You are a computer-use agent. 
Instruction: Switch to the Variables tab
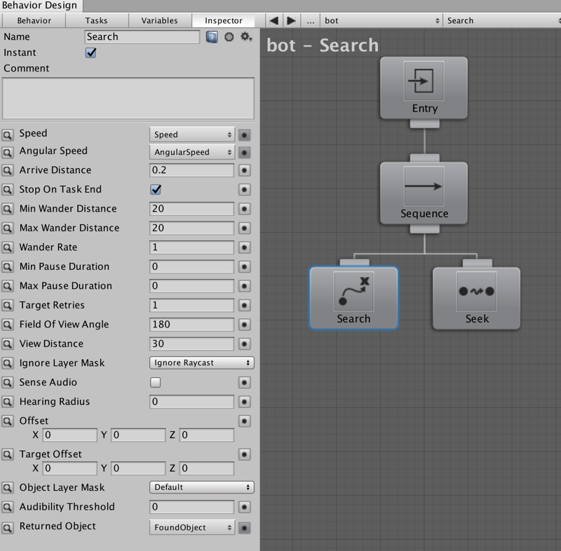(159, 21)
